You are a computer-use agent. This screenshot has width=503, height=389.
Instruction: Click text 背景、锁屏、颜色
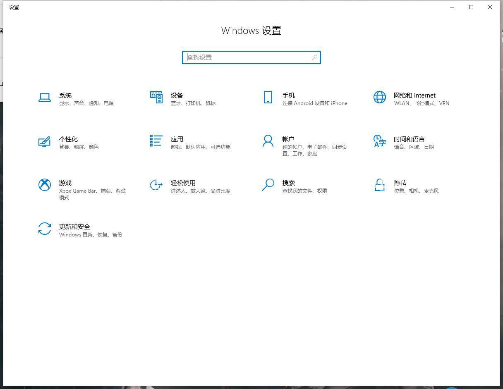(x=79, y=147)
